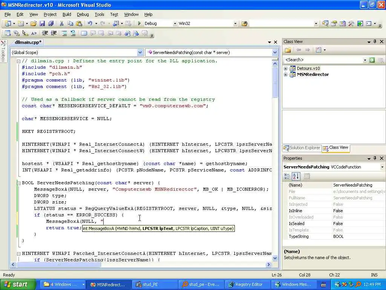This screenshot has height=290, width=386.
Task: Start debugging with the green arrow
Action: [x=139, y=23]
